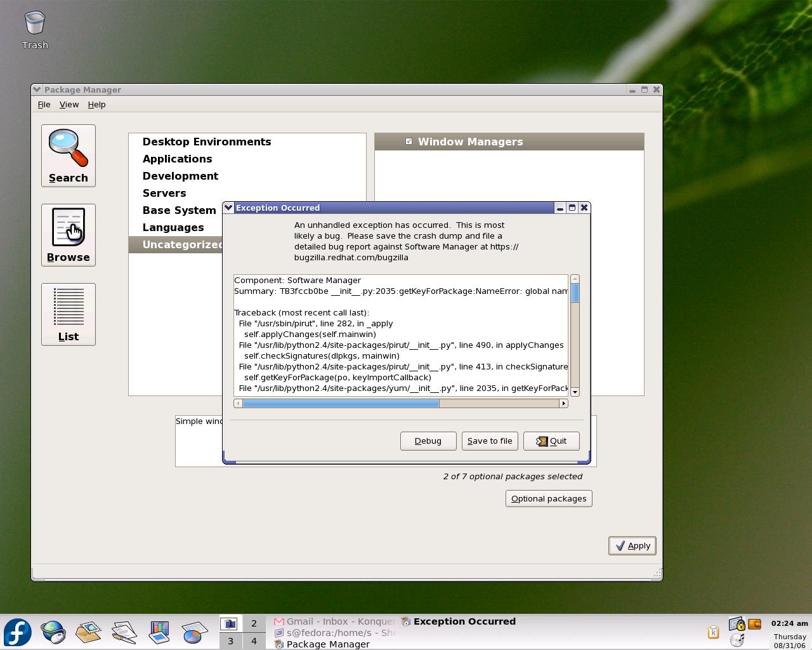Click the traceback vertical scrollbar thumb
The image size is (812, 650).
pyautogui.click(x=575, y=293)
